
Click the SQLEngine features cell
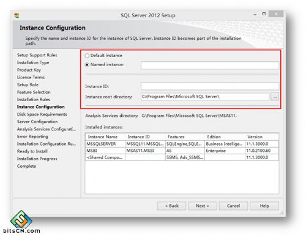(185, 144)
